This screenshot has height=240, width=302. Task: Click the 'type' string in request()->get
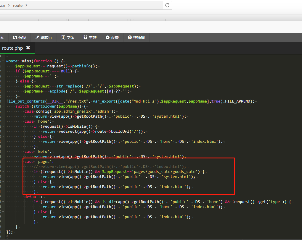(275, 202)
